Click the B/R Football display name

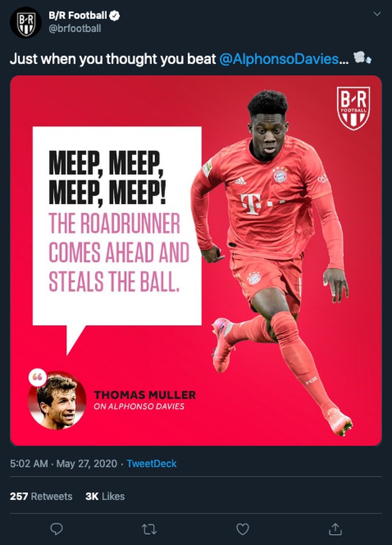tap(77, 16)
